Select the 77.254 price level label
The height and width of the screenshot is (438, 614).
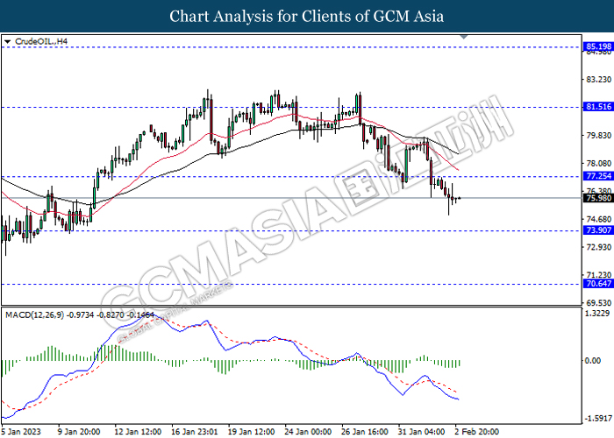[598, 176]
